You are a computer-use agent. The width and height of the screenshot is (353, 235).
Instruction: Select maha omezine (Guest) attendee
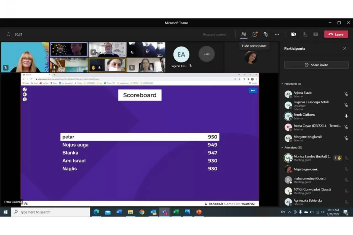point(316,180)
